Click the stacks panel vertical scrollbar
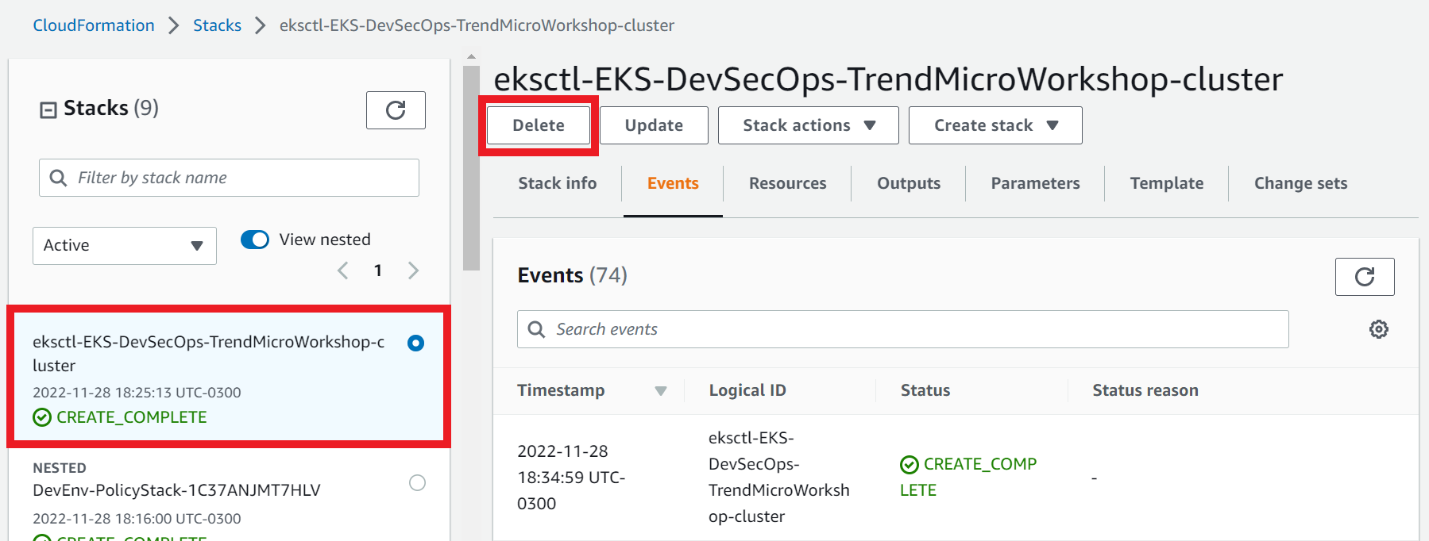The width and height of the screenshot is (1429, 541). [471, 168]
